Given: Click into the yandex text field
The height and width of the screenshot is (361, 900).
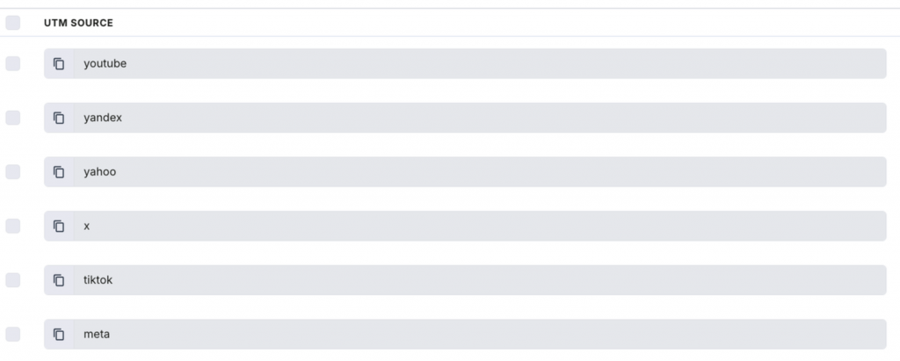Looking at the screenshot, I should coord(480,118).
